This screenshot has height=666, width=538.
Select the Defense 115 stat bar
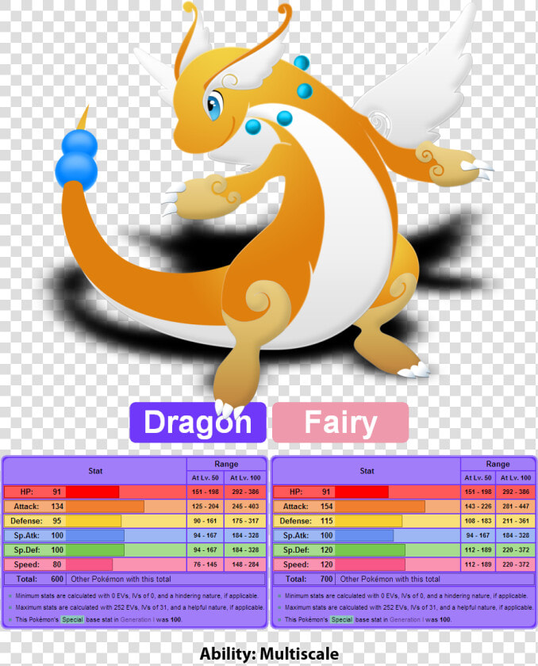point(368,521)
